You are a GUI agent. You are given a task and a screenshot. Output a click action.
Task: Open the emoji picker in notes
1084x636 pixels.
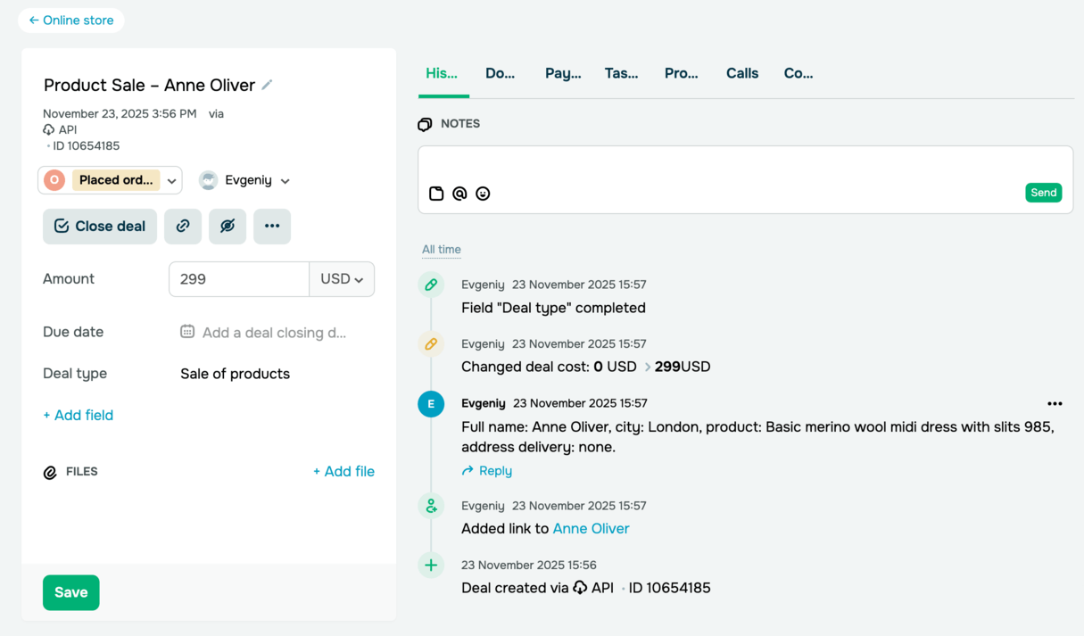[x=483, y=194]
